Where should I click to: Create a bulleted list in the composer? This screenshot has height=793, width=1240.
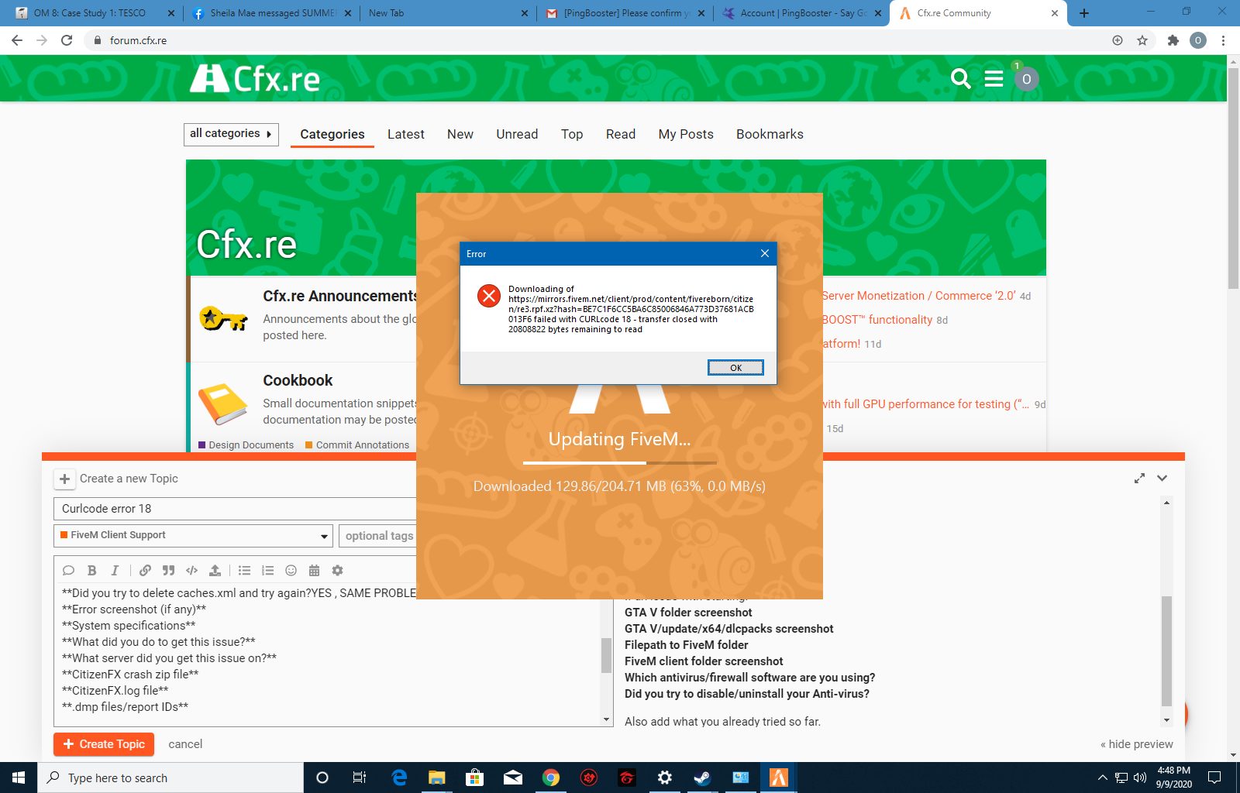point(244,571)
